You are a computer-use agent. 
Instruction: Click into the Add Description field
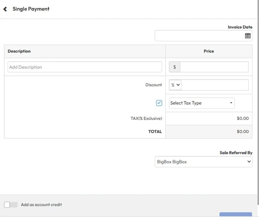(85, 67)
